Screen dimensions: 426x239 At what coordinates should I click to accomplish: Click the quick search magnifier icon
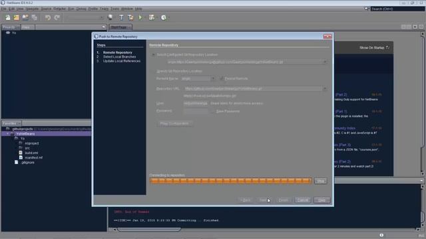coord(367,9)
